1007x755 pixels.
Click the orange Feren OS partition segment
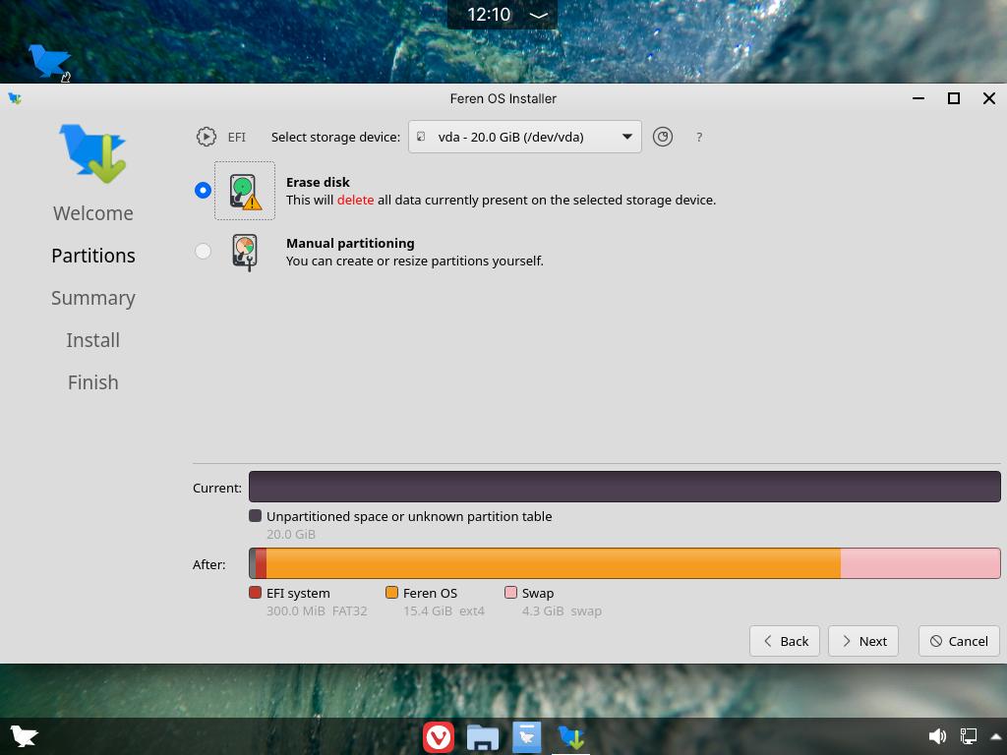(553, 563)
